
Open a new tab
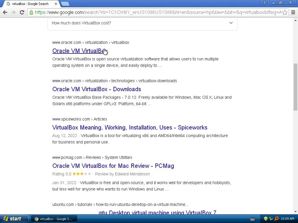(65, 4)
